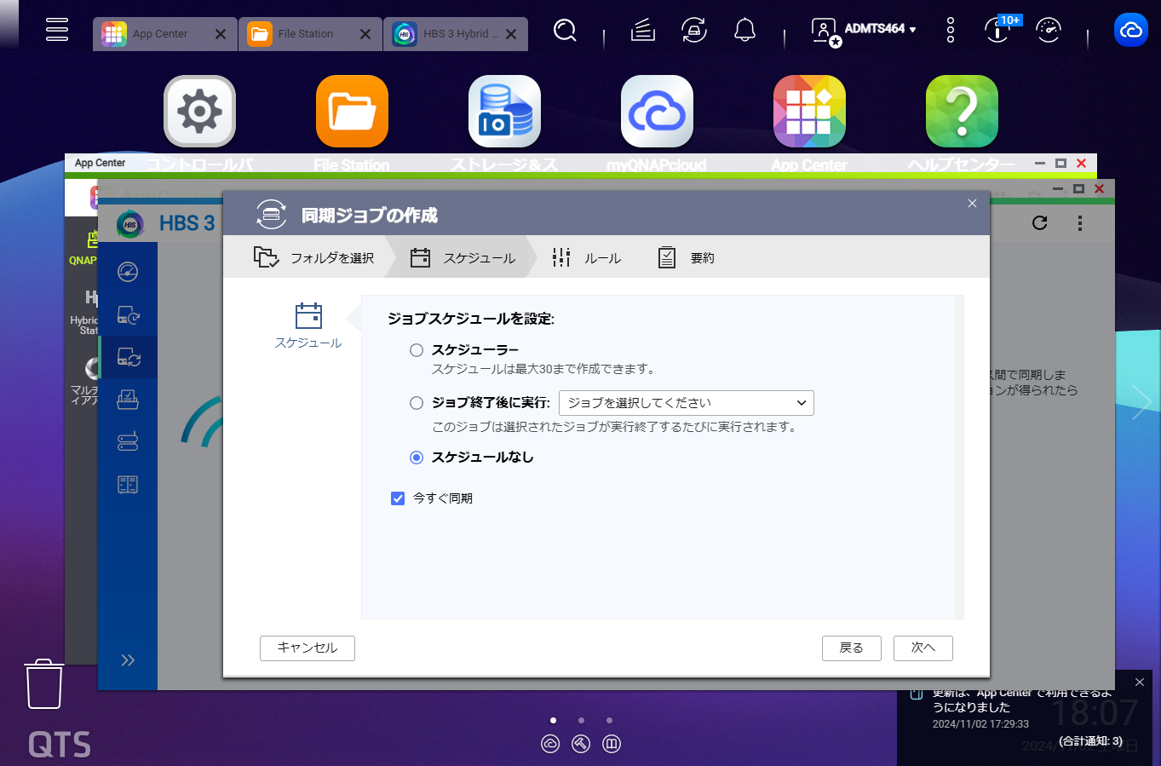This screenshot has height=766, width=1161.
Task: Open HBS 3 Backup & Restore sidebar icon
Action: coord(128,314)
